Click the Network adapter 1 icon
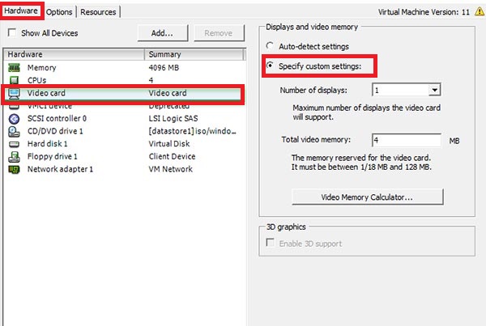486x326 pixels. (x=14, y=169)
